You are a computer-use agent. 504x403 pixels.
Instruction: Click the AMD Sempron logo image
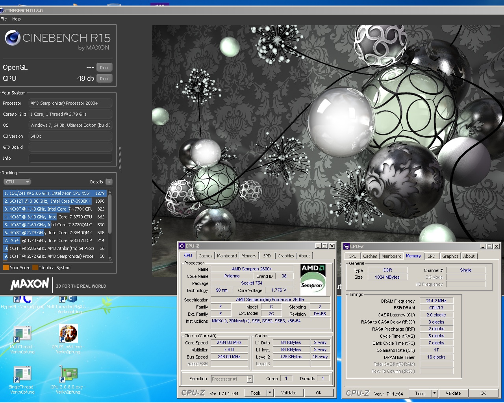[313, 279]
